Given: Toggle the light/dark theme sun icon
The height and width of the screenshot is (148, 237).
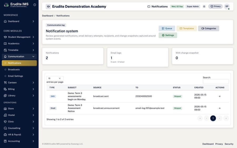Looking at the screenshot, I should click(x=204, y=7).
